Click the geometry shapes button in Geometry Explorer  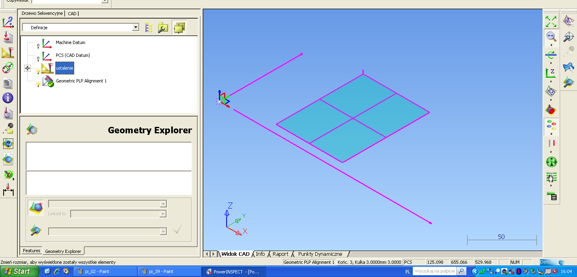36,208
